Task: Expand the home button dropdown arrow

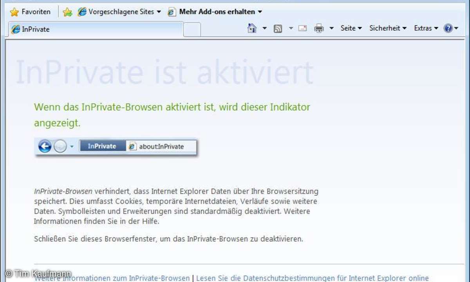Action: coord(264,28)
